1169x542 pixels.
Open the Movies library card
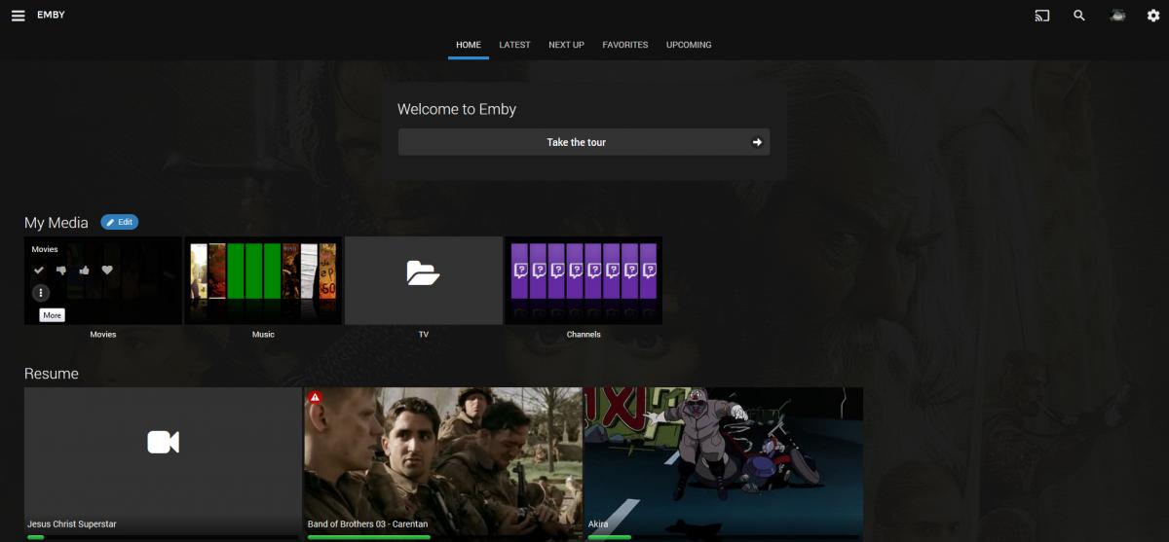click(103, 280)
